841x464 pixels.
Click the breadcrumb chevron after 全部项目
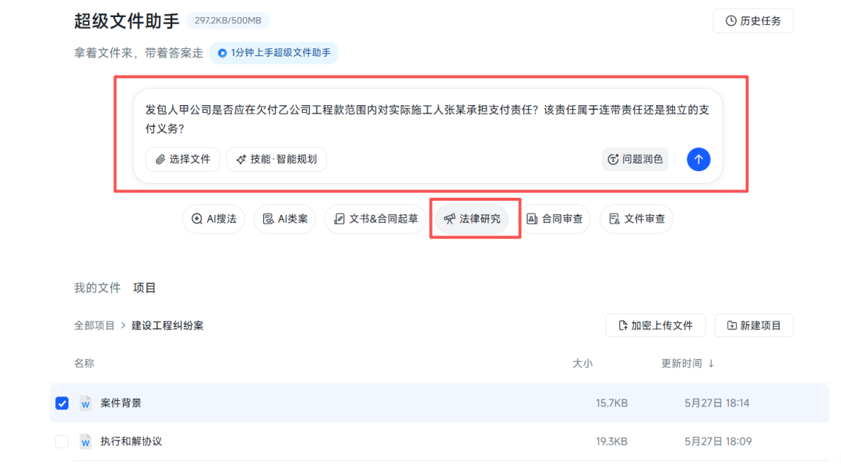[x=123, y=325]
